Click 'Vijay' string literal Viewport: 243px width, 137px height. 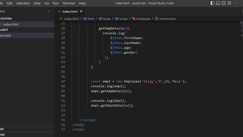(x=148, y=81)
